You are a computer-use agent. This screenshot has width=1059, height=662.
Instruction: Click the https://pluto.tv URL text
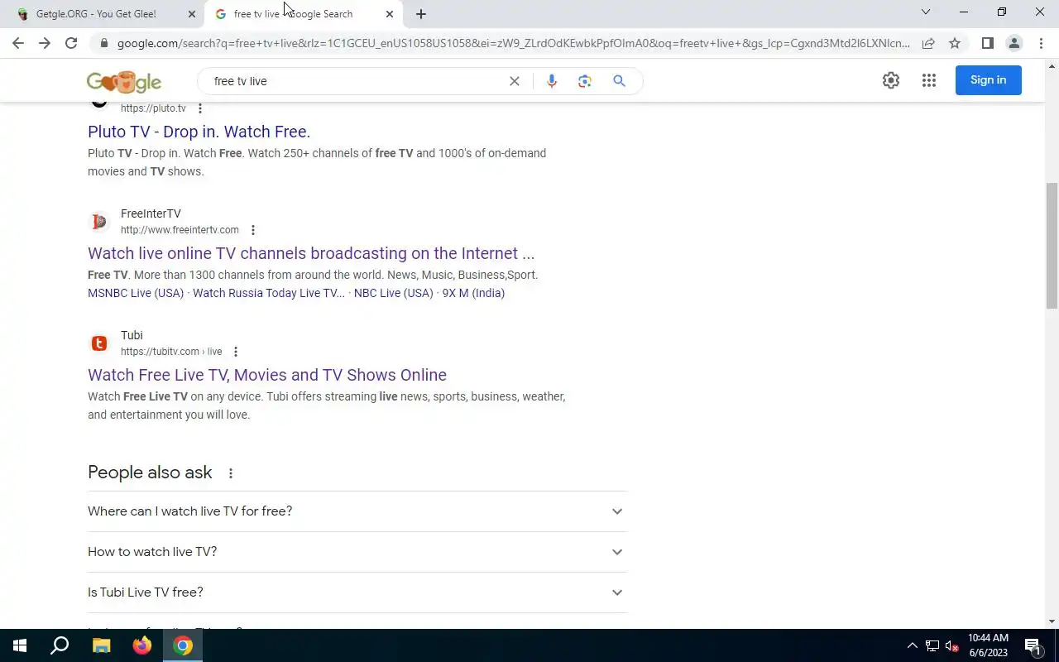pos(153,108)
